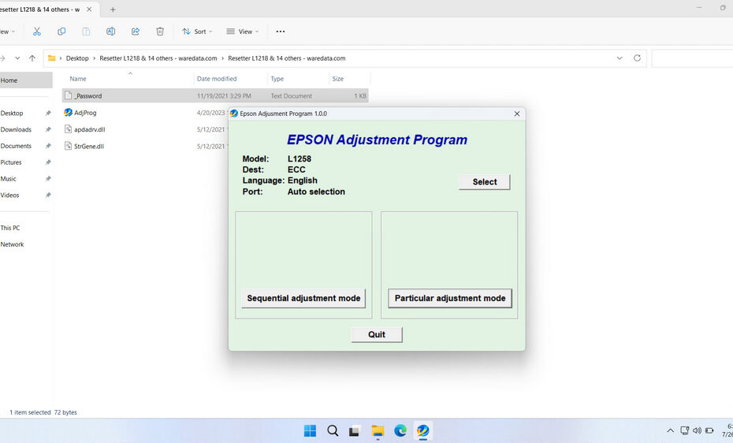Sort files by the Size column header
This screenshot has height=443, width=733.
click(x=338, y=79)
